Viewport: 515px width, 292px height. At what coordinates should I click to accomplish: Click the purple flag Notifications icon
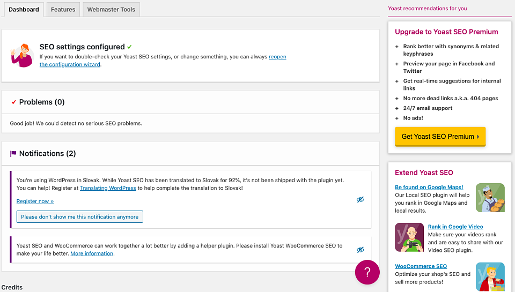pyautogui.click(x=13, y=154)
